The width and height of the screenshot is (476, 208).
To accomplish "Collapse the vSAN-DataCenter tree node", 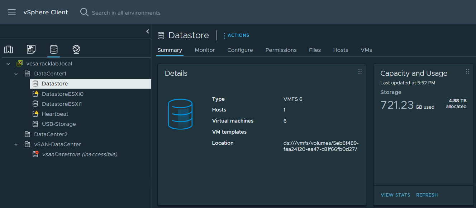I will (16, 144).
